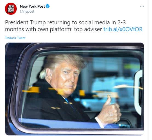Viewport: 152px width, 140px height.
Task: Open the New York Post profile avatar
Action: pos(11,9)
